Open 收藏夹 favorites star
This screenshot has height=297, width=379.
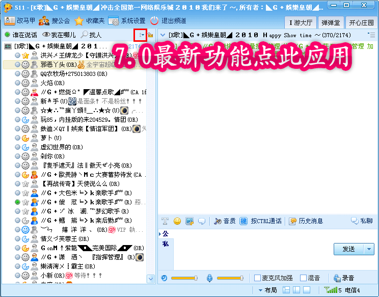(79, 21)
